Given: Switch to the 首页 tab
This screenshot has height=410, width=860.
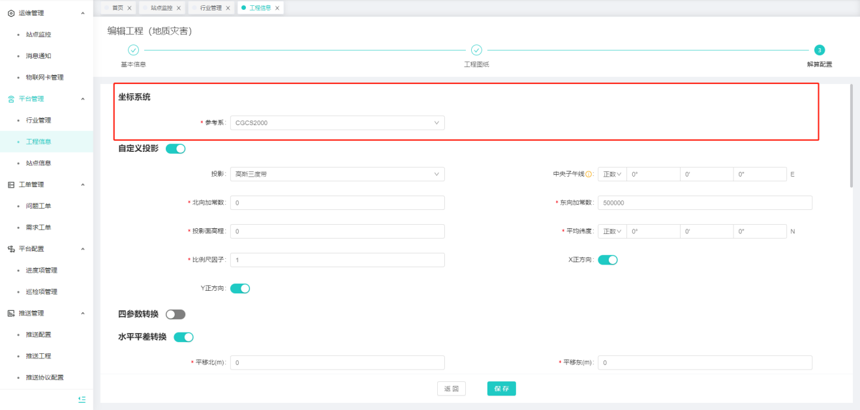Looking at the screenshot, I should tap(117, 8).
